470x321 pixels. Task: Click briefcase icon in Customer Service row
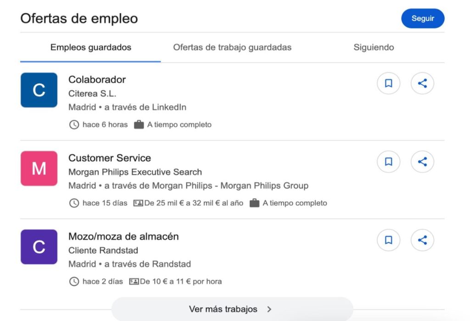click(x=254, y=203)
